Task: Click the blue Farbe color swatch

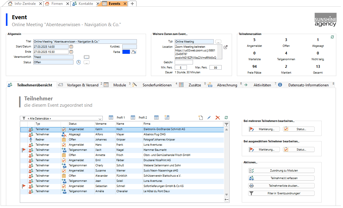Action: pyautogui.click(x=126, y=52)
